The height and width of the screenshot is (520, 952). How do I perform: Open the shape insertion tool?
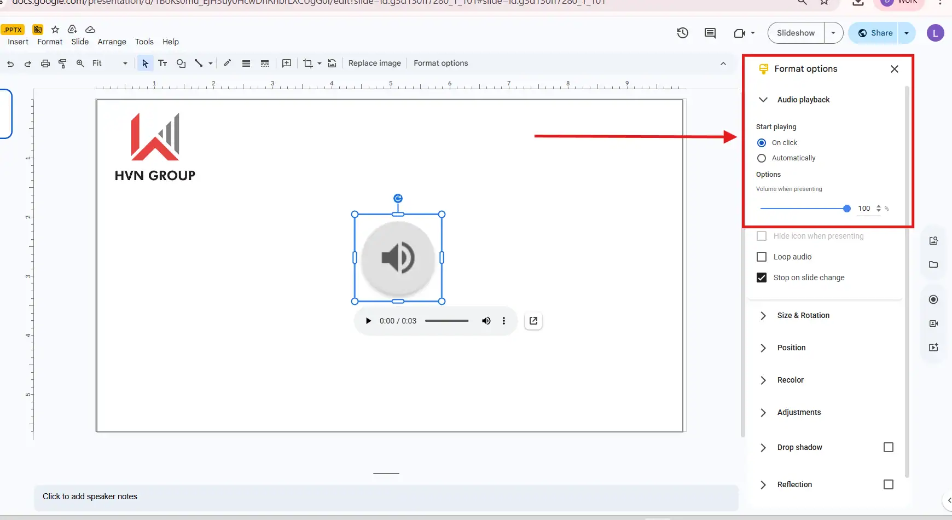tap(181, 63)
